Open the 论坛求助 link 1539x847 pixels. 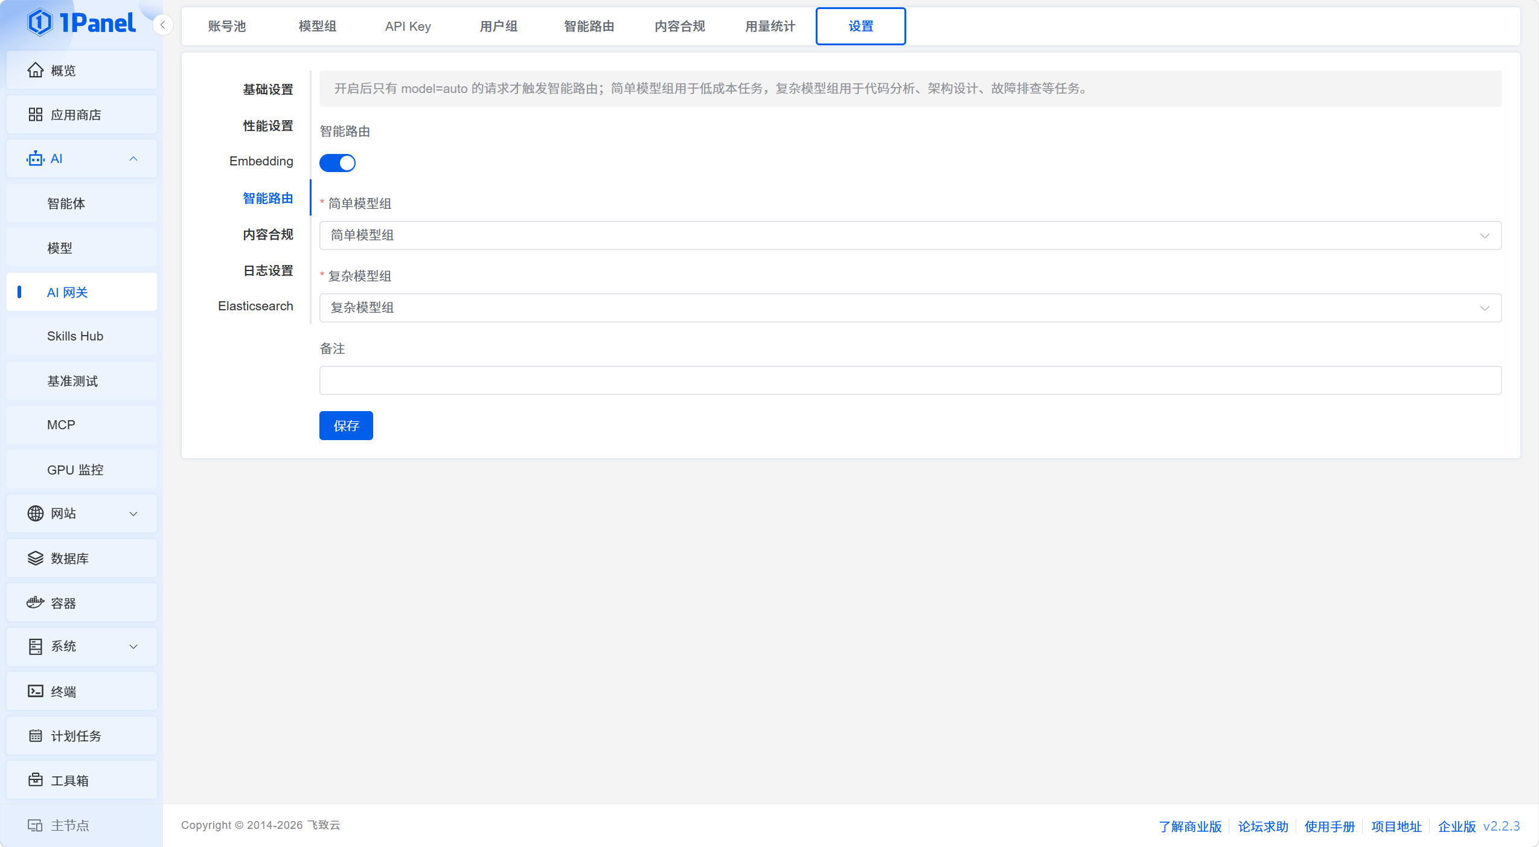1263,826
